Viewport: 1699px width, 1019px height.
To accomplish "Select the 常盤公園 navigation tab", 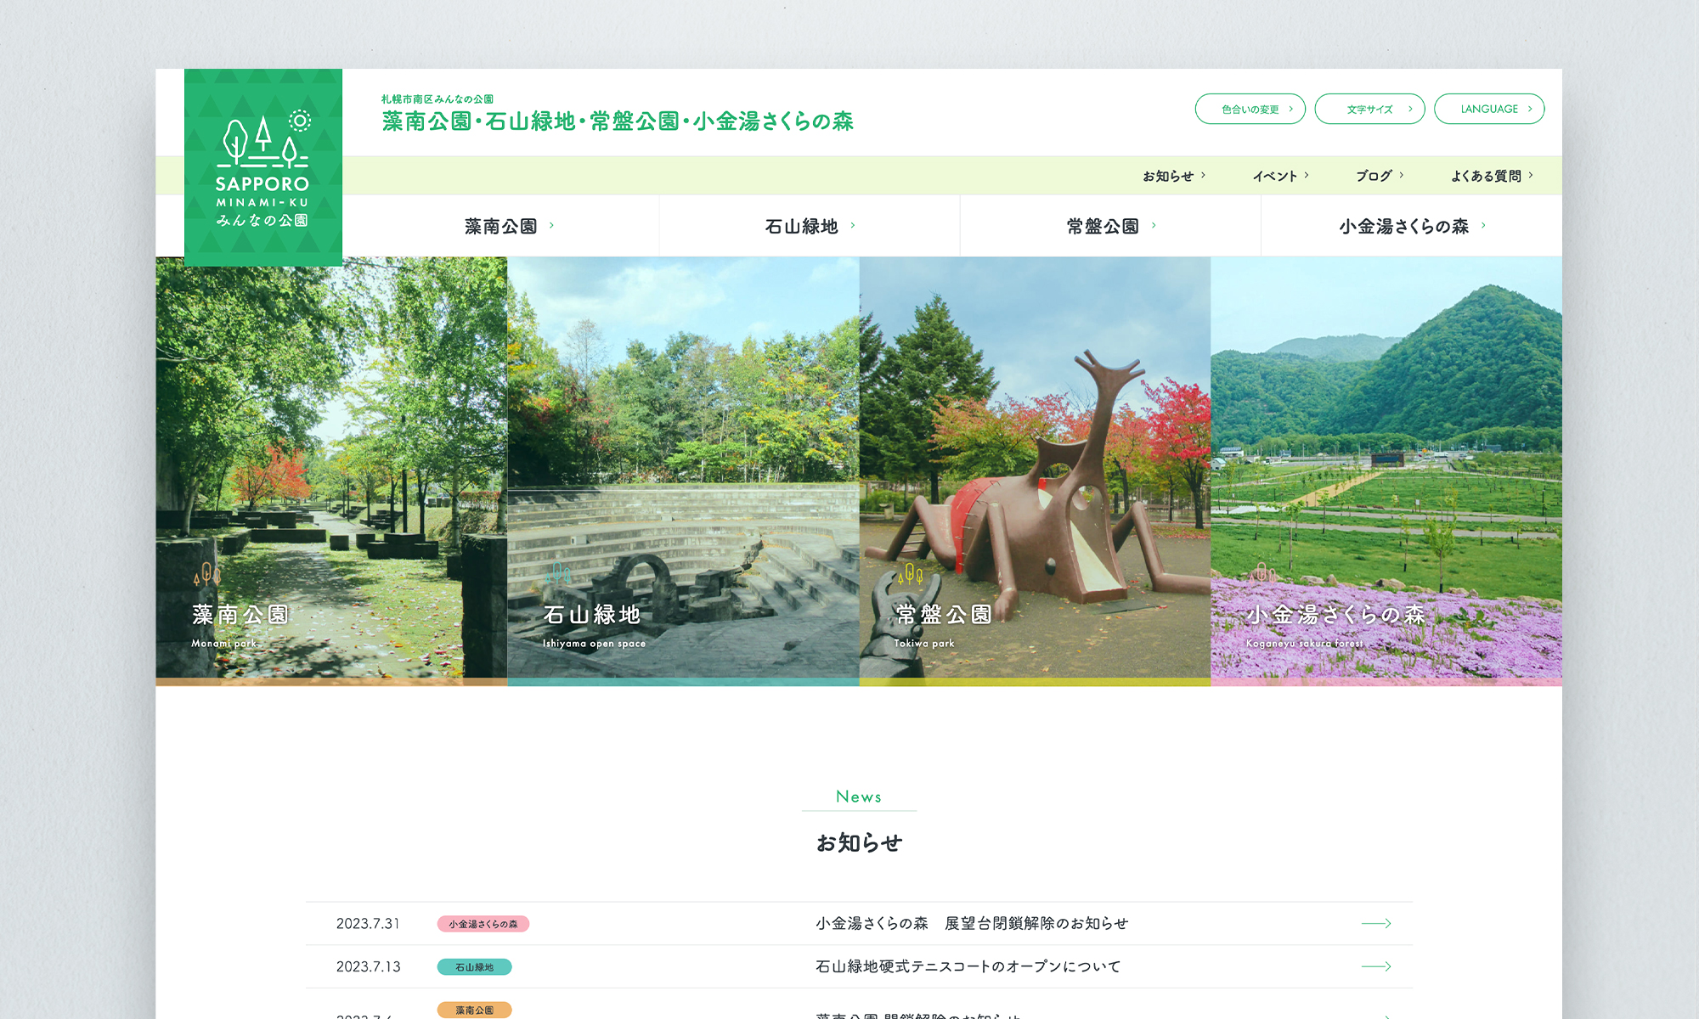I will [x=1104, y=226].
